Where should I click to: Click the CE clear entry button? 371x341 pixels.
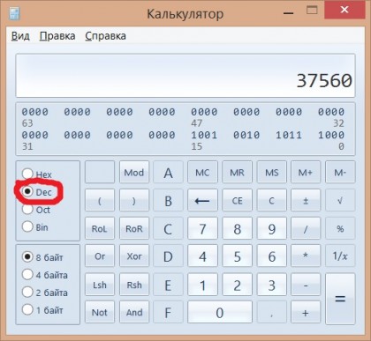point(237,200)
